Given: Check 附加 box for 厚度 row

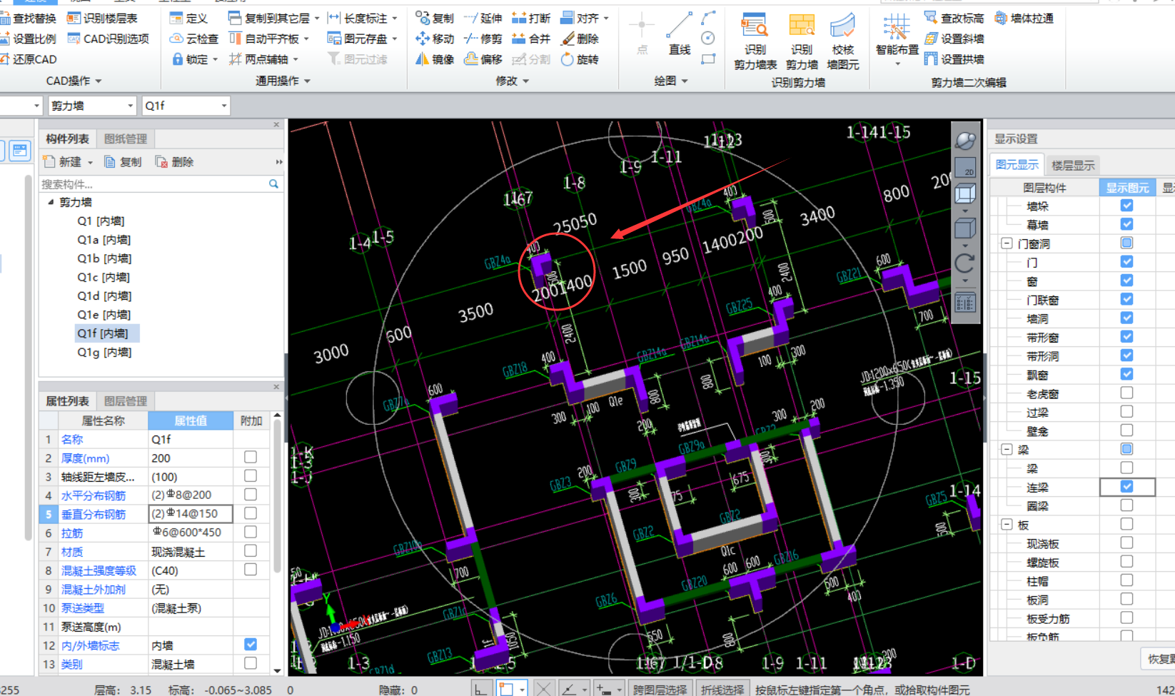Looking at the screenshot, I should (x=251, y=457).
